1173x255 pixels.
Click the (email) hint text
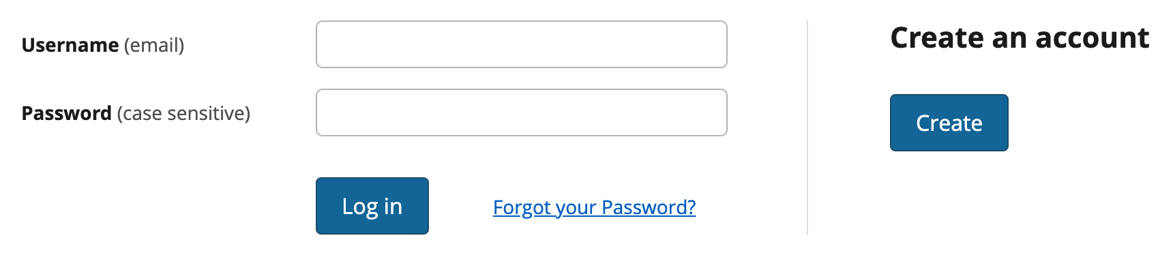click(x=154, y=46)
